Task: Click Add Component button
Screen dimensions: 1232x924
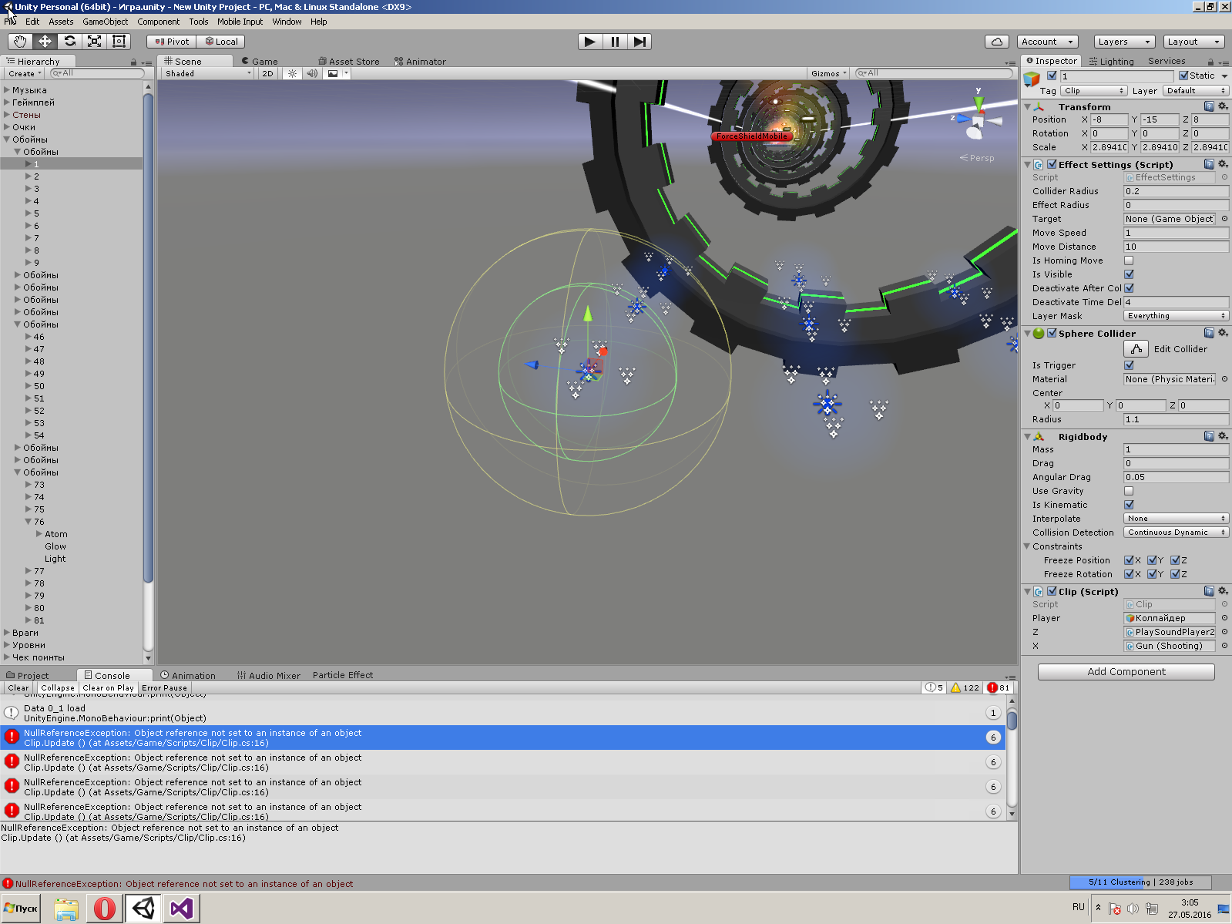Action: (1126, 672)
